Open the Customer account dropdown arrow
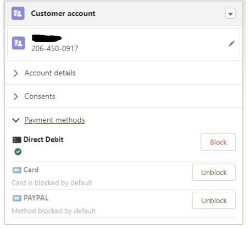The image size is (250, 228). 230,13
